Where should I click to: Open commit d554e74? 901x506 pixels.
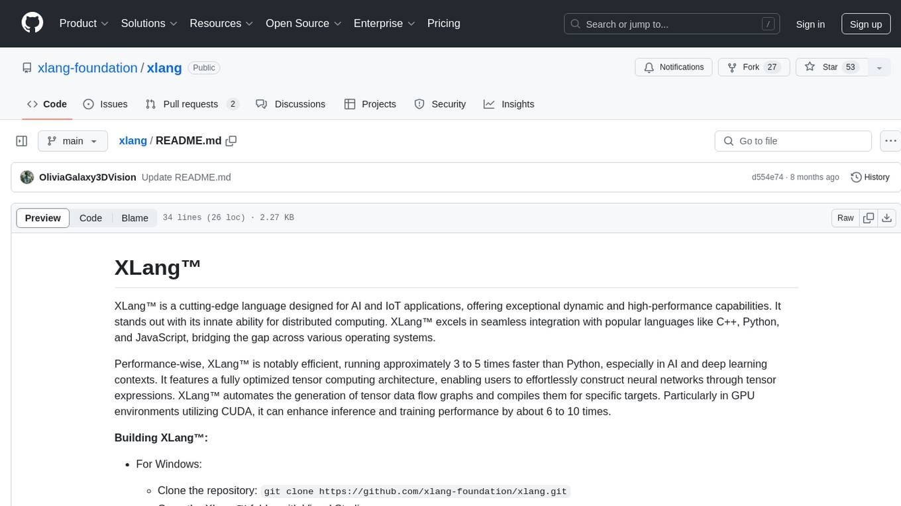click(767, 177)
